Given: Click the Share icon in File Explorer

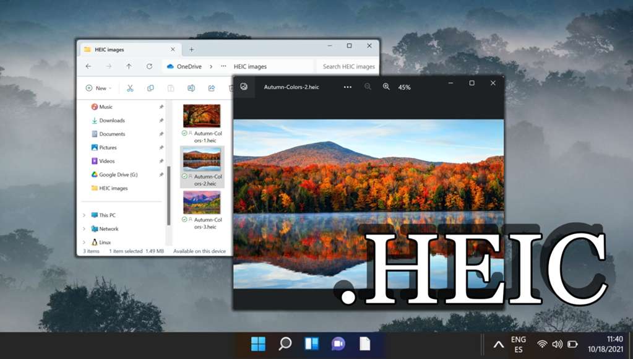Looking at the screenshot, I should (212, 88).
